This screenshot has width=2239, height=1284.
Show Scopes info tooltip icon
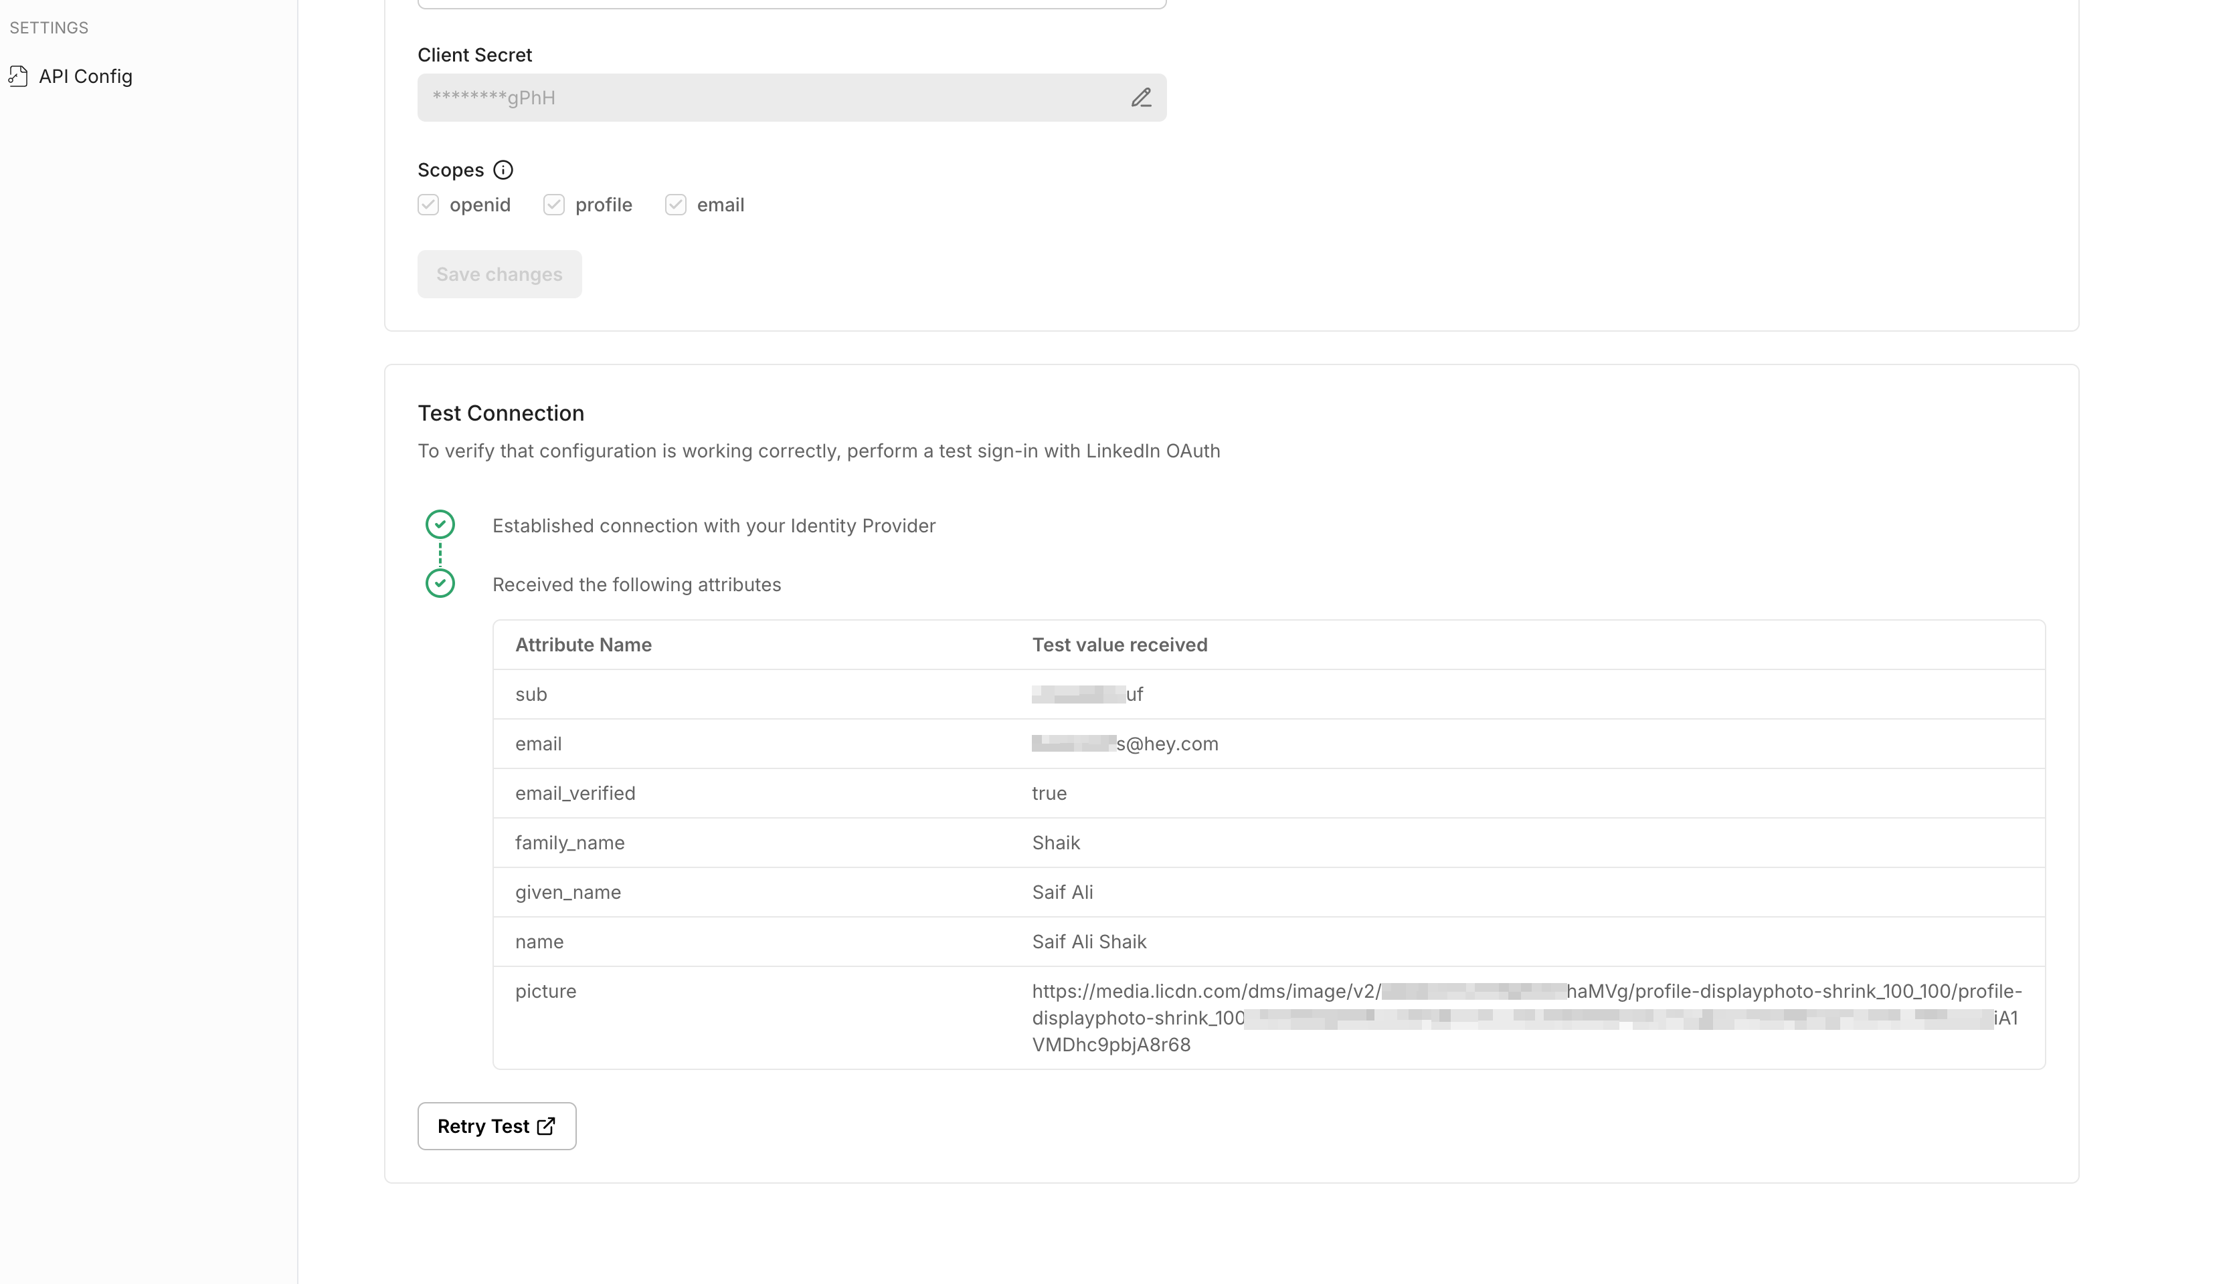pos(503,171)
